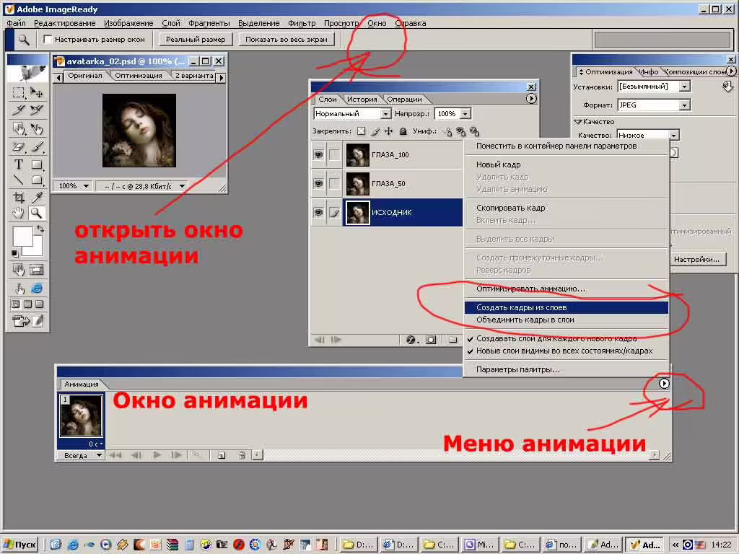Collapse the 'Качество' section triangle
Screen dimensions: 739x554
coord(577,121)
